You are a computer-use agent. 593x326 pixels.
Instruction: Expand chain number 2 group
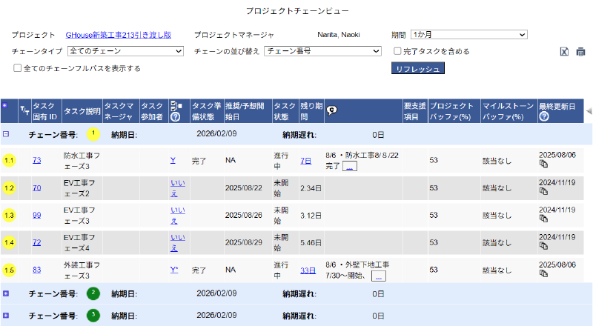(x=6, y=293)
